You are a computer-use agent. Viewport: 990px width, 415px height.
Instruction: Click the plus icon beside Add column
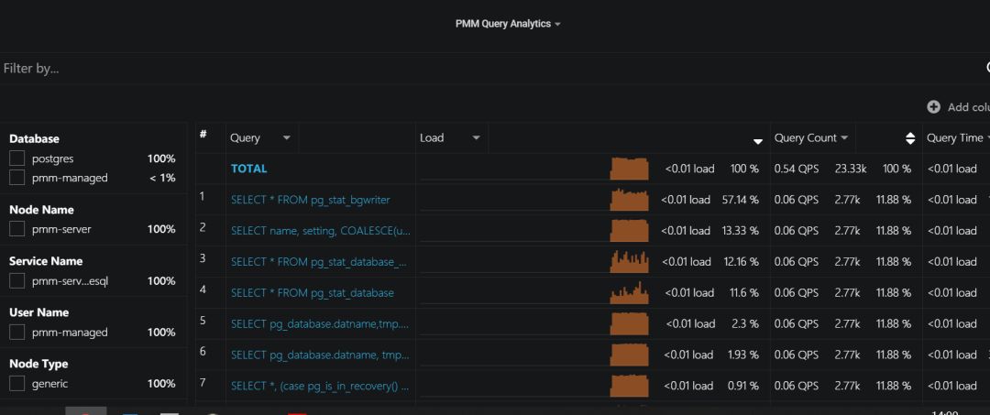coord(933,107)
